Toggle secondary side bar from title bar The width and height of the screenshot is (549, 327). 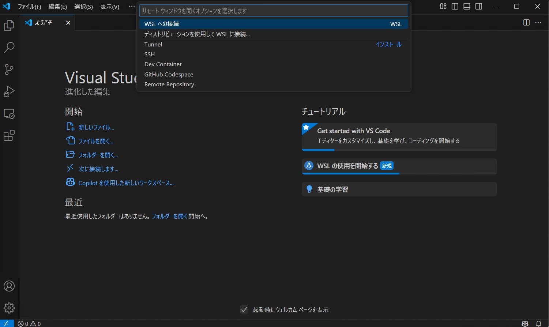(x=479, y=6)
